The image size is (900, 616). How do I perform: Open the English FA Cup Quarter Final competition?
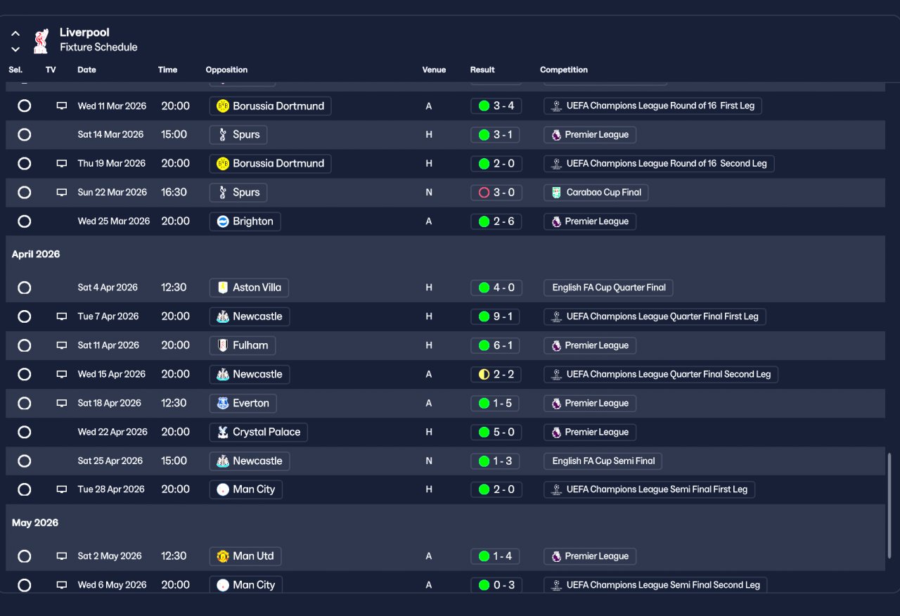click(x=609, y=288)
